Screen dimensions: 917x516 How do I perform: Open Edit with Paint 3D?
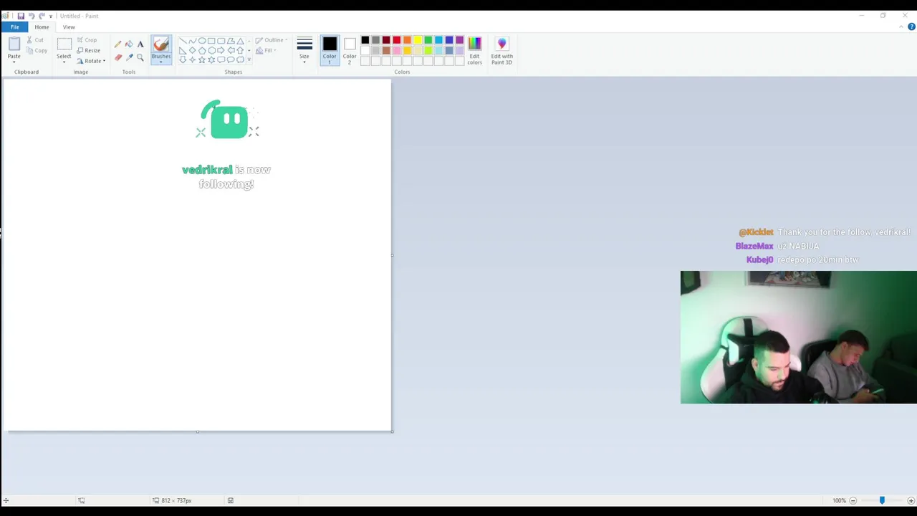501,50
